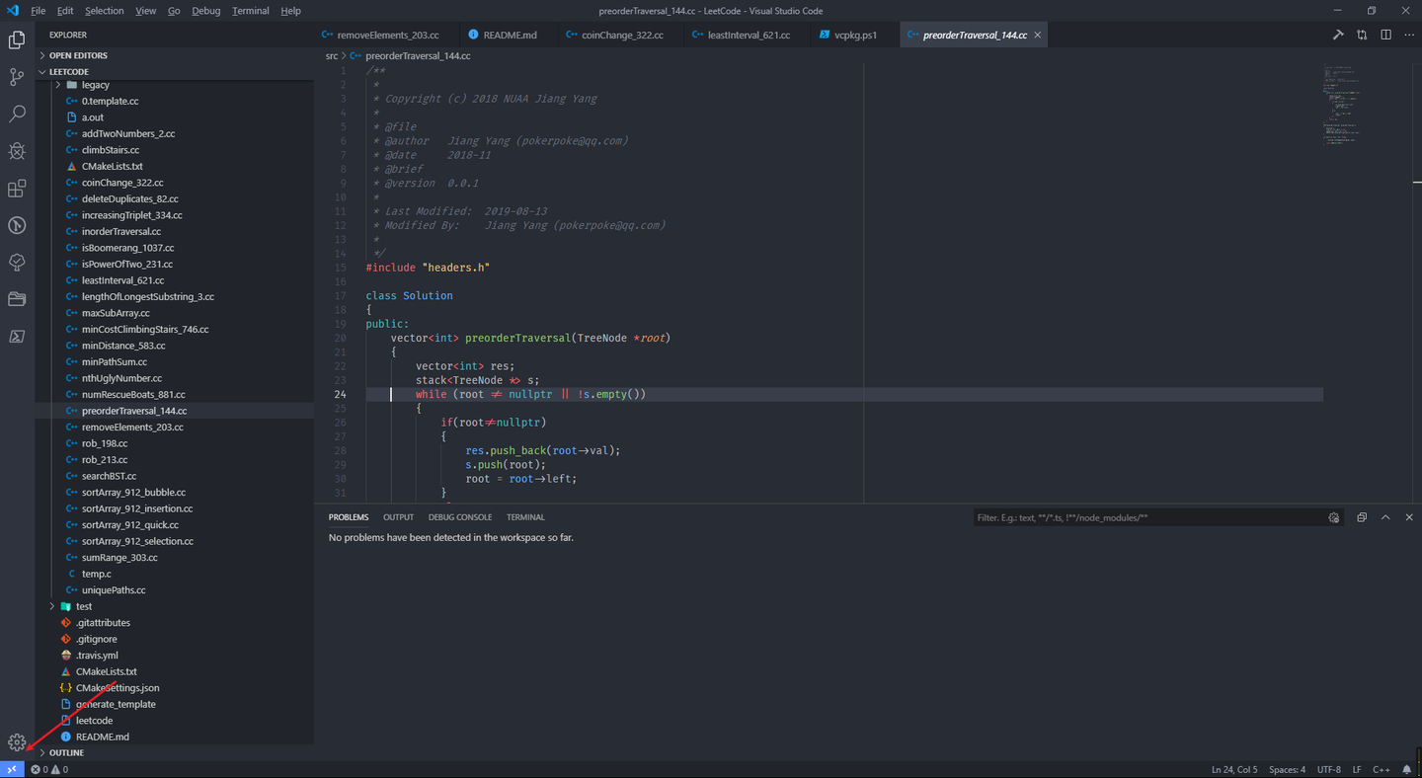This screenshot has height=778, width=1422.
Task: Open the Manage gear icon
Action: [x=17, y=742]
